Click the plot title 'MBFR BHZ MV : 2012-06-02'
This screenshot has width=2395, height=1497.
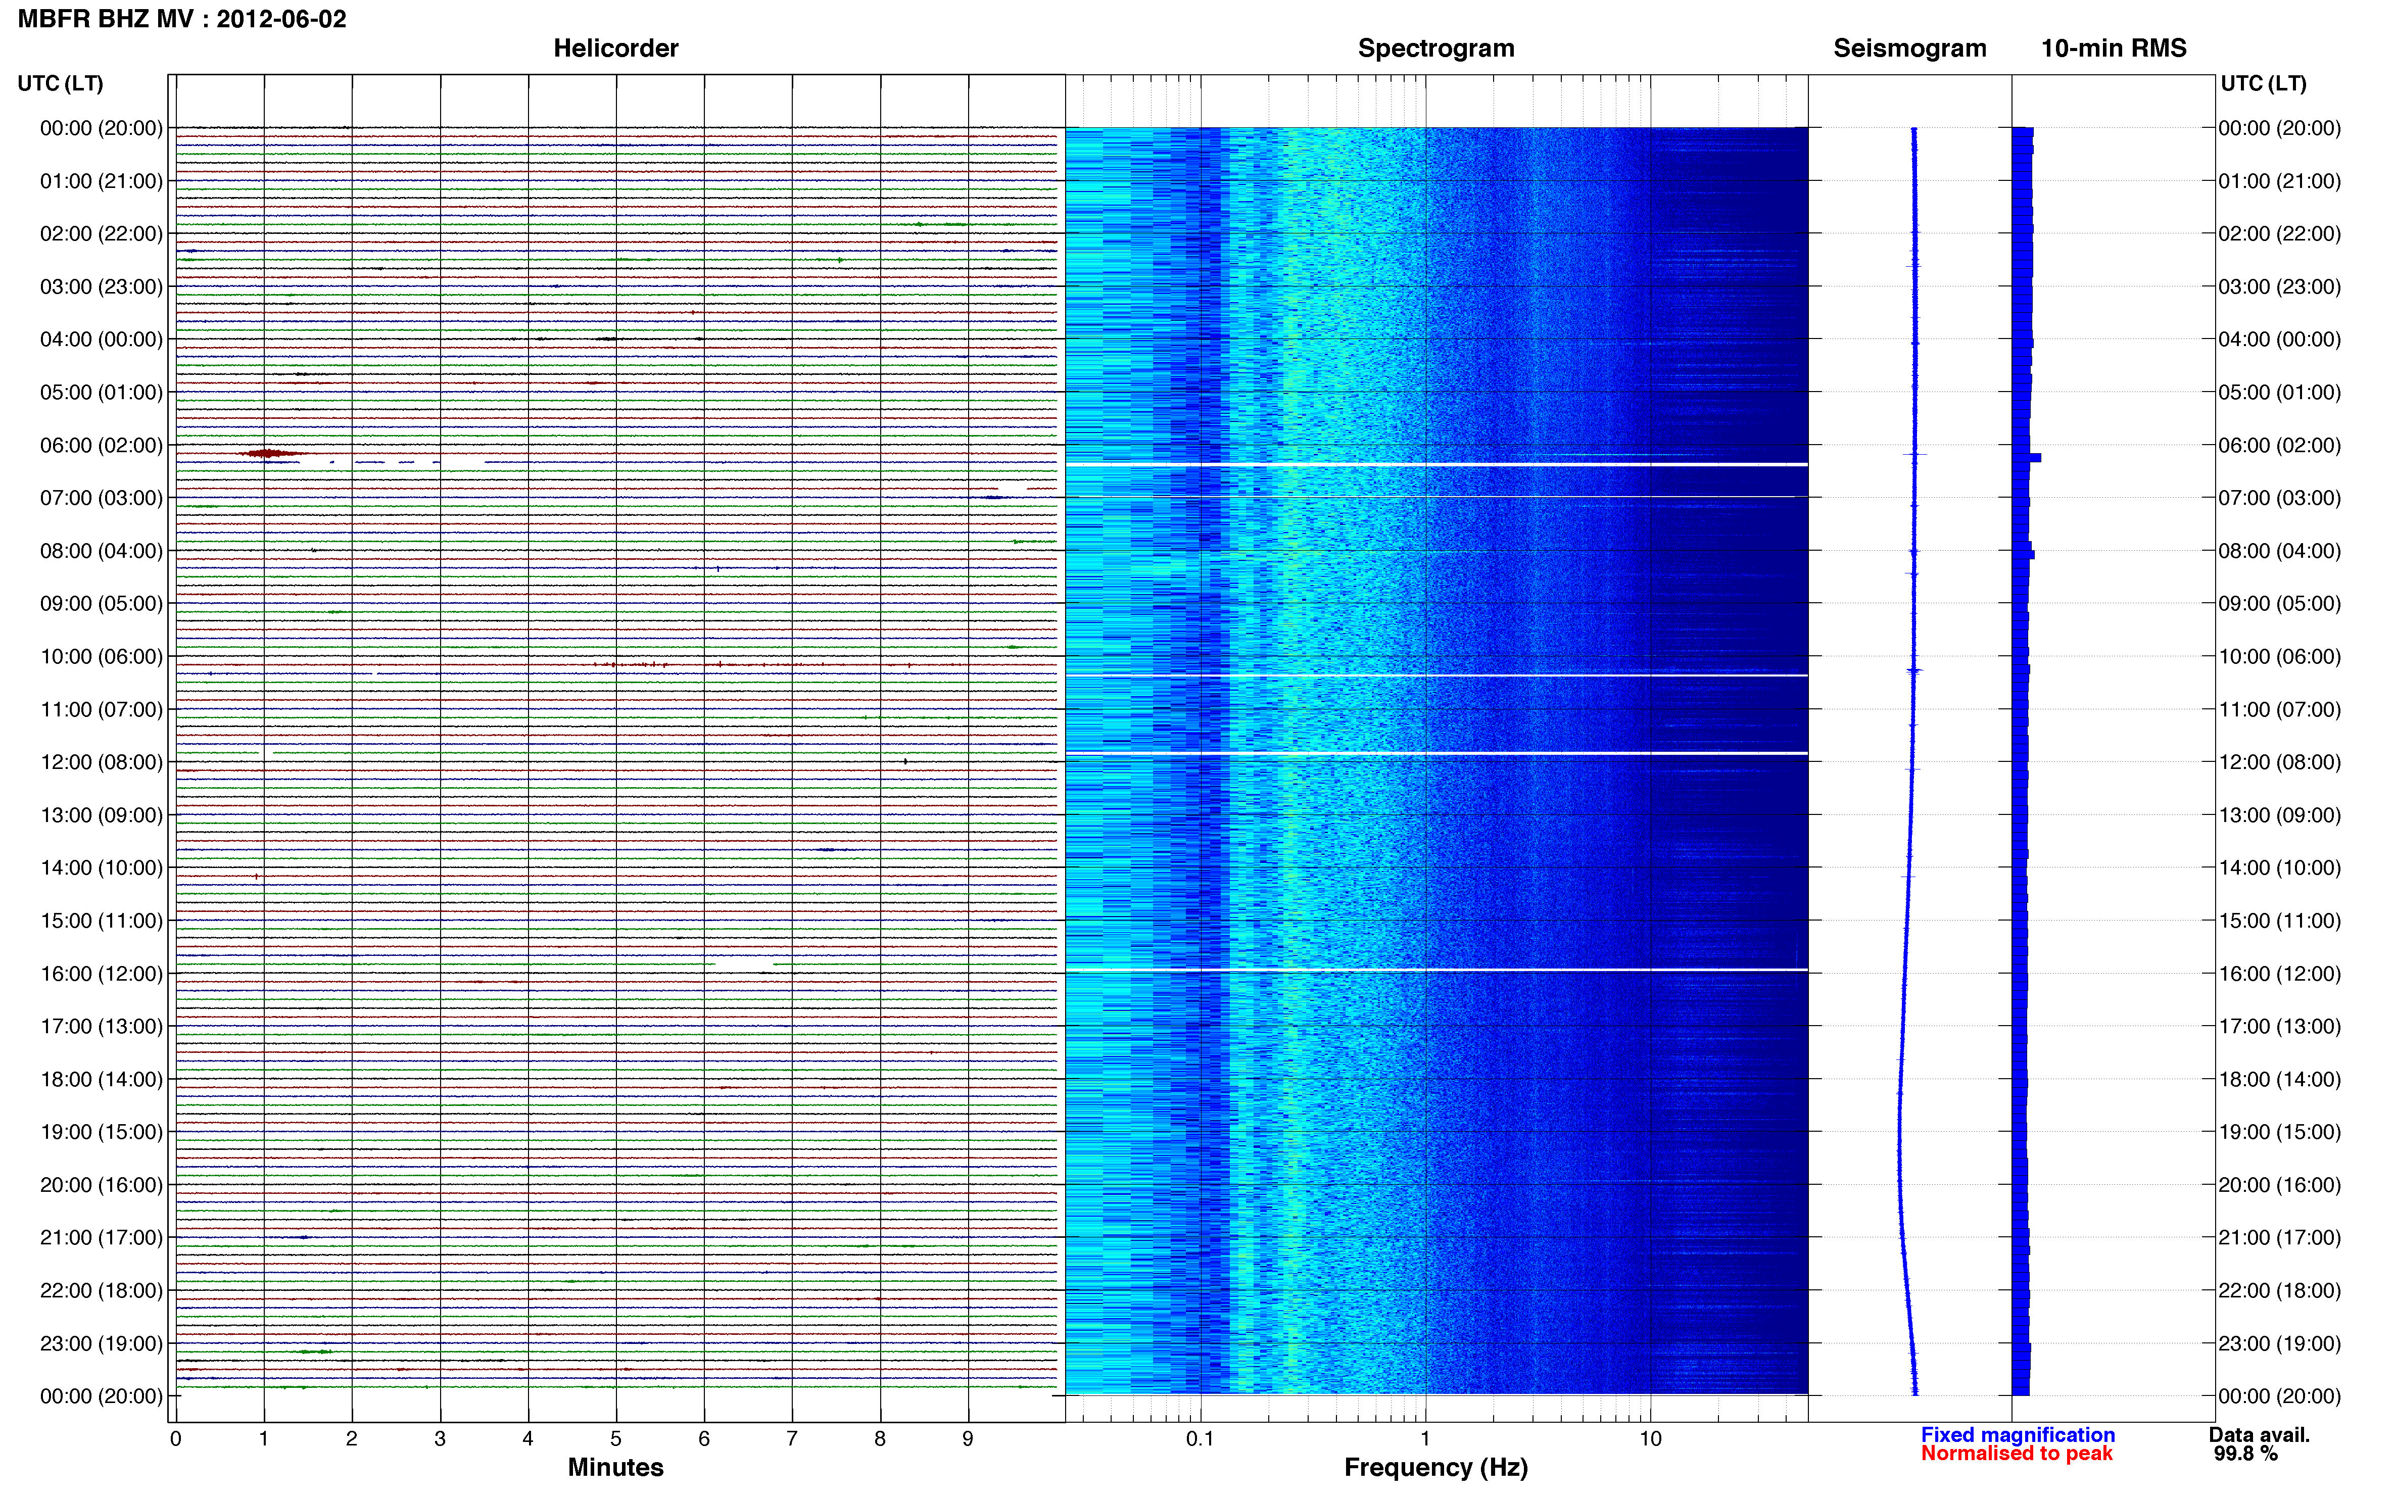point(182,19)
